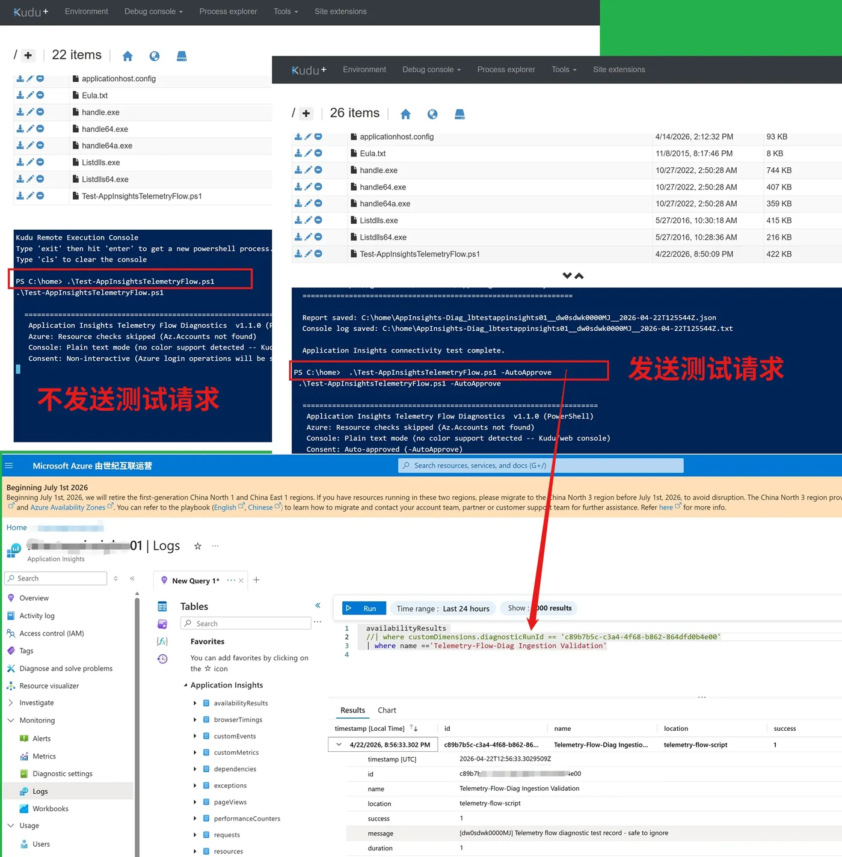
Task: Delete handle64.exe in the right Kudu window
Action: (318, 187)
